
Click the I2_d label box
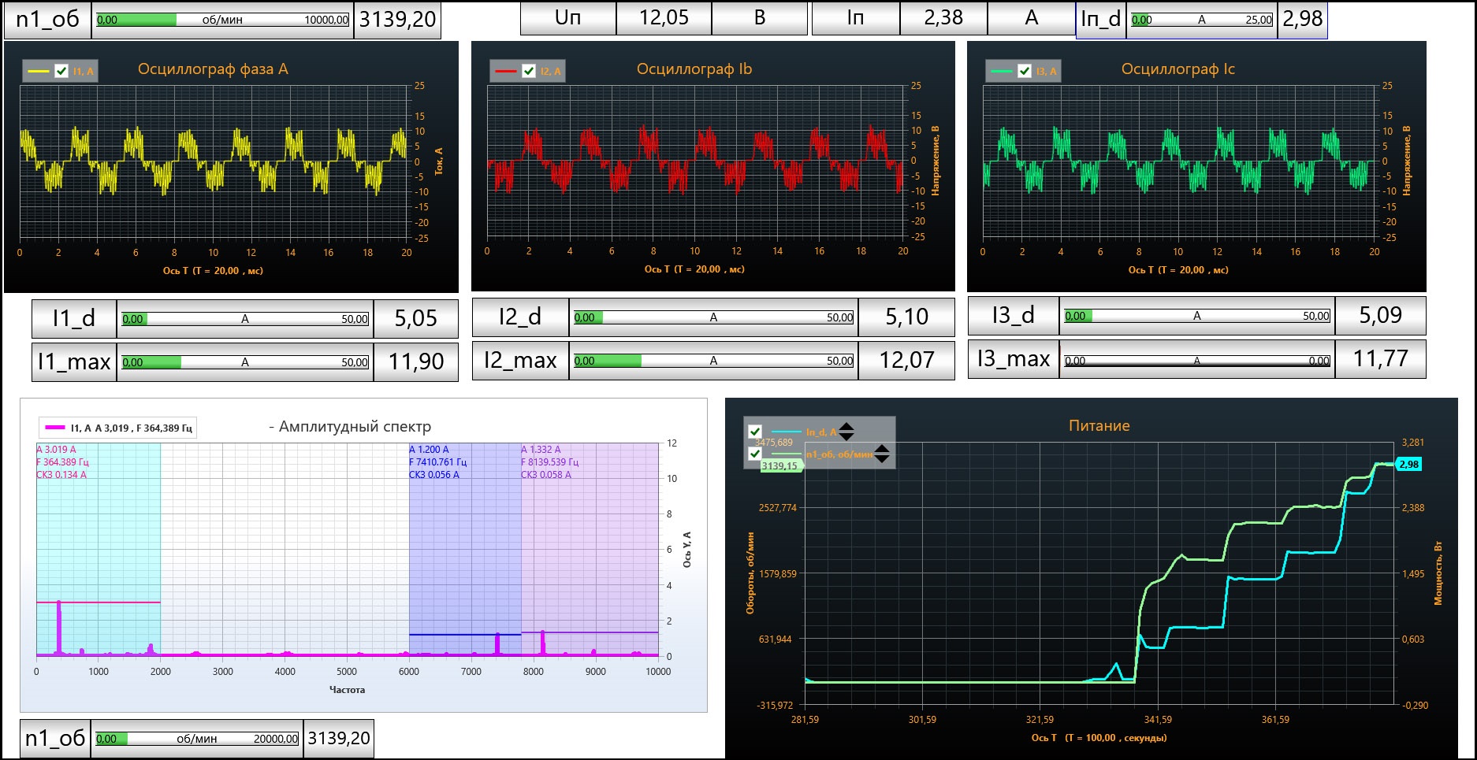(x=520, y=317)
